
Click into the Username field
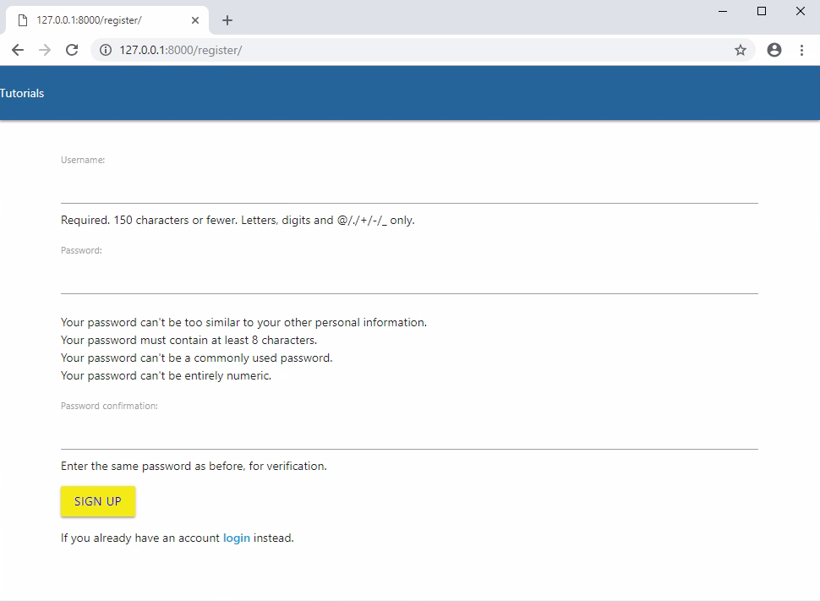(409, 188)
